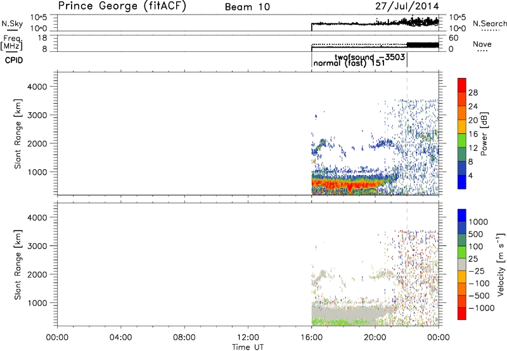Pick the red top segment of Power colorbar

click(x=462, y=85)
